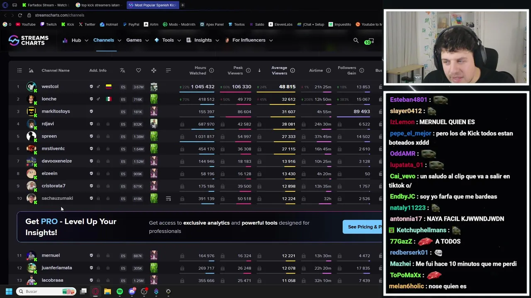Open the spreen channel link
Viewport: 531px width, 298px height.
click(49, 136)
